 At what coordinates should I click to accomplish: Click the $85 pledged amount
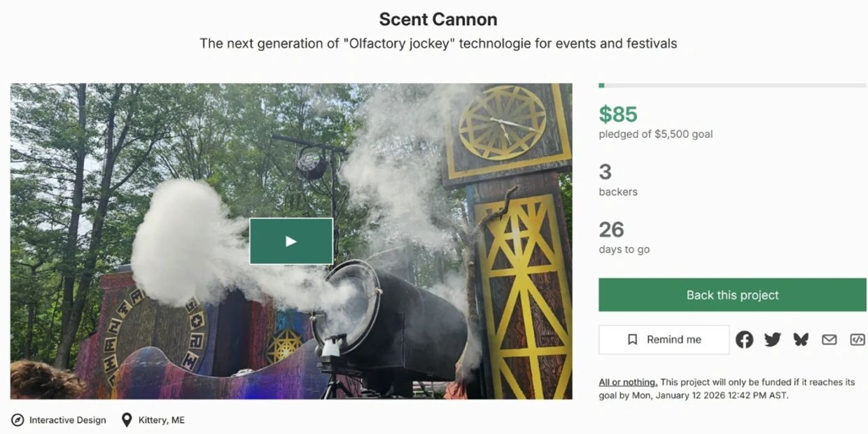[619, 114]
